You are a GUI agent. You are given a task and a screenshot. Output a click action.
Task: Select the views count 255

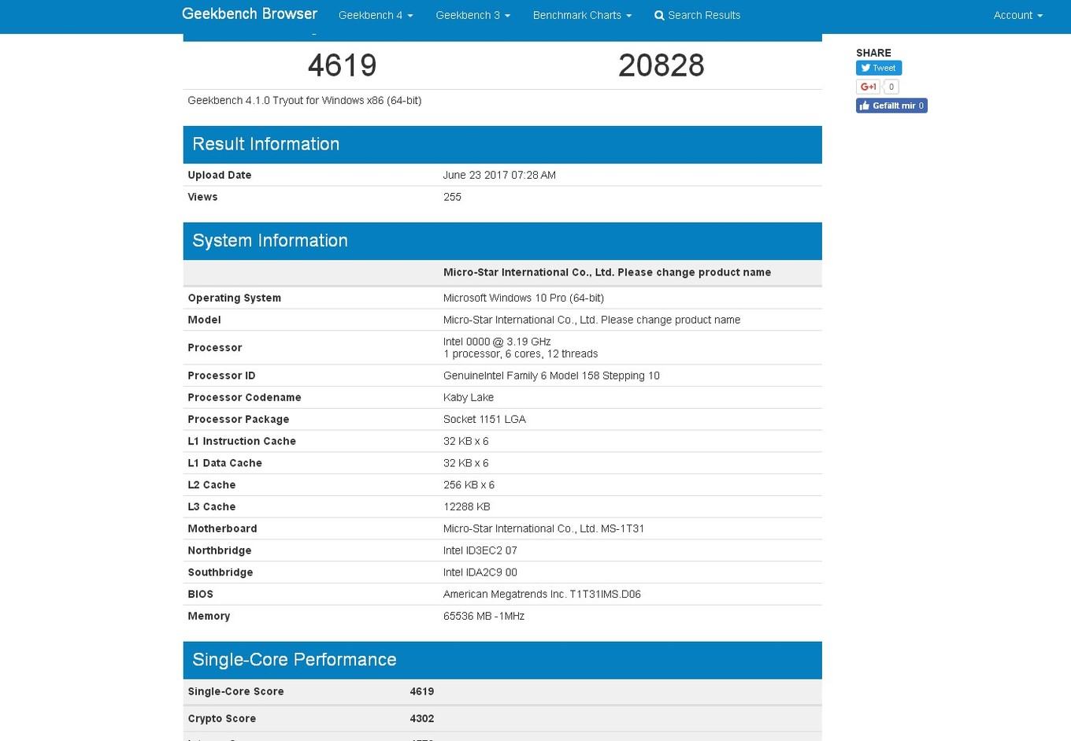(x=452, y=197)
